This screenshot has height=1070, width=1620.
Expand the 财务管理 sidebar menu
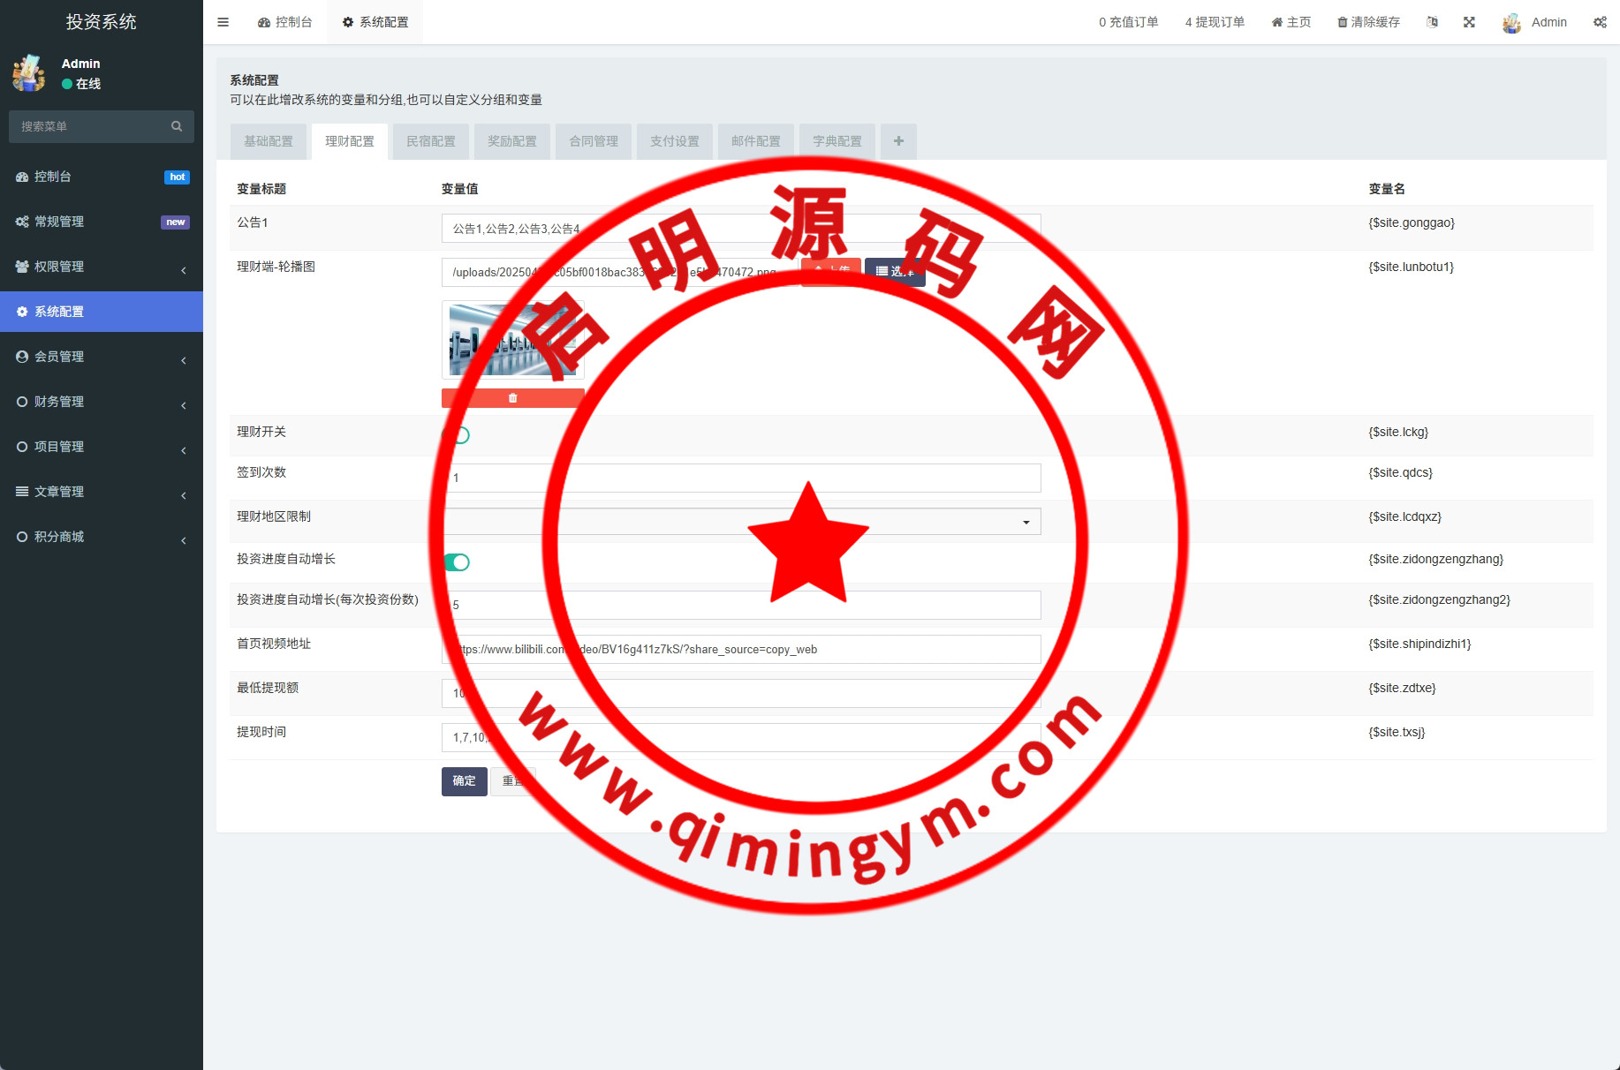101,402
